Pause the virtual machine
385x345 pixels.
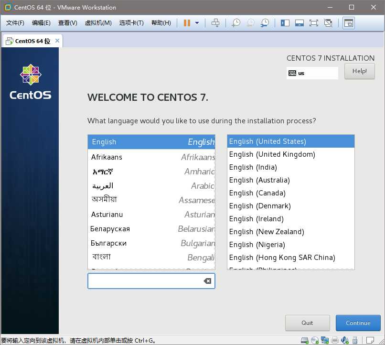(x=187, y=23)
